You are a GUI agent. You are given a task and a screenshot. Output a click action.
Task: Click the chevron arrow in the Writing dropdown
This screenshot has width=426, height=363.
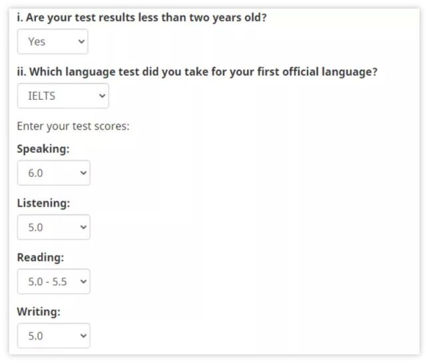pyautogui.click(x=83, y=336)
